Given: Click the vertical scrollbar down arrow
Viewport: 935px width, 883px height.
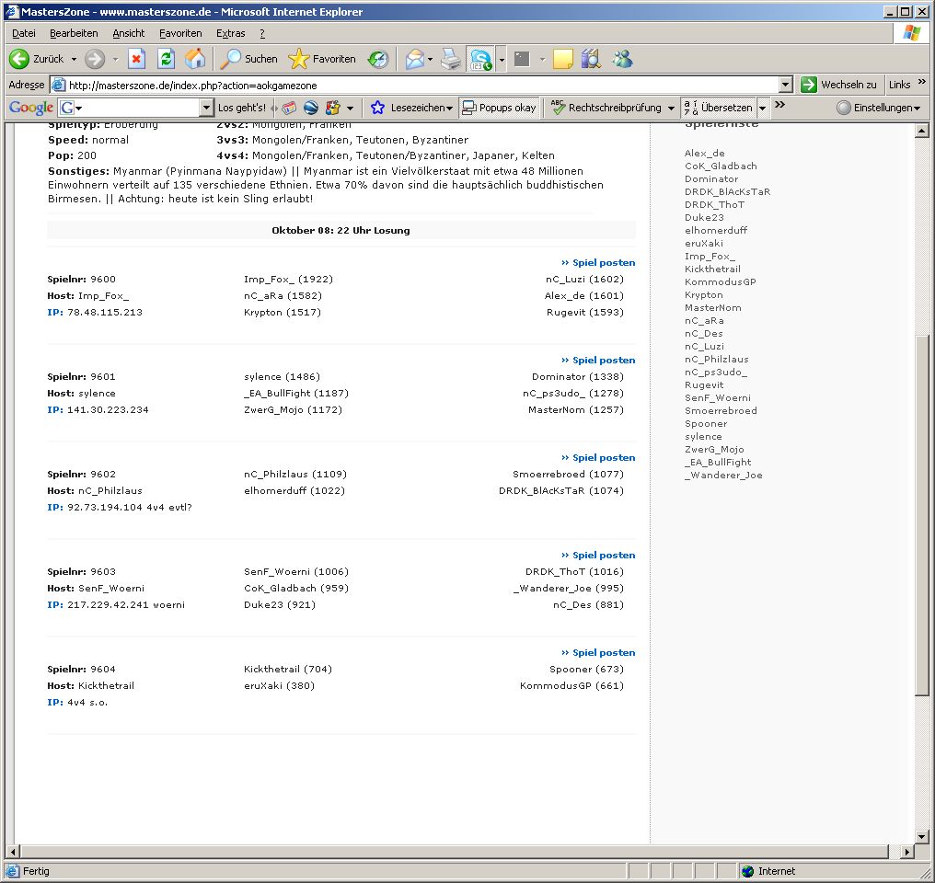Looking at the screenshot, I should [922, 836].
